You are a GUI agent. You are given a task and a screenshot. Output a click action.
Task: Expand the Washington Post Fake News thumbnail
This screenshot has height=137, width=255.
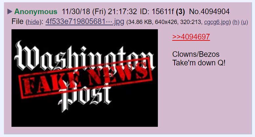click(x=85, y=78)
